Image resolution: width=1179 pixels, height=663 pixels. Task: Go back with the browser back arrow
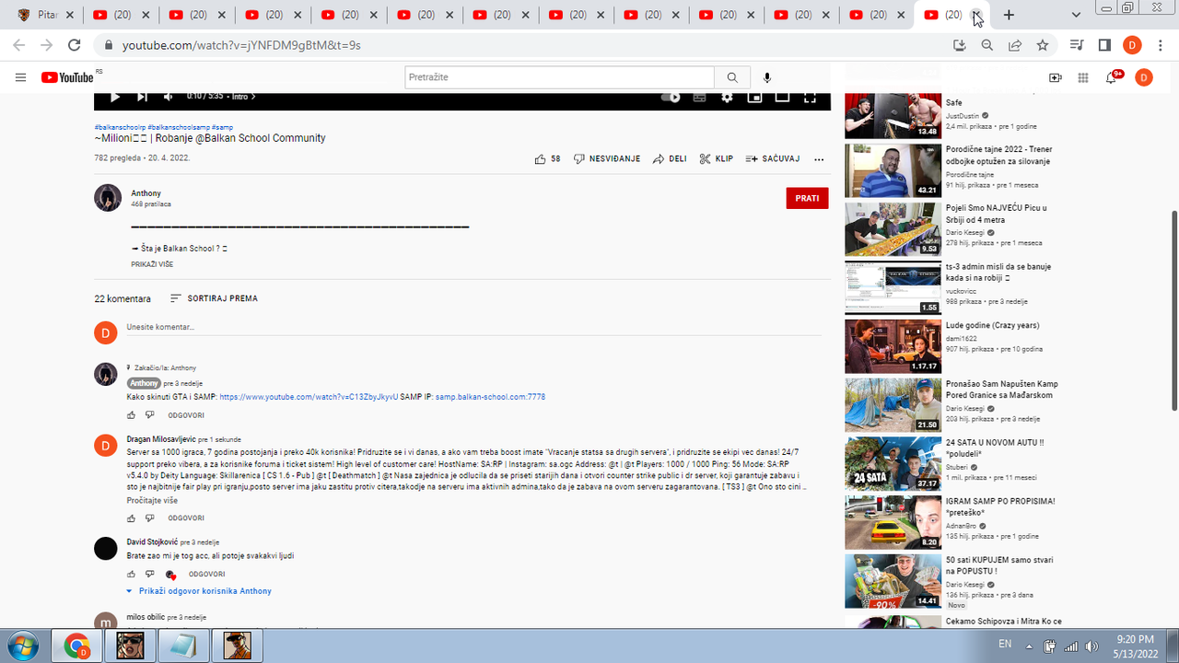click(x=20, y=45)
